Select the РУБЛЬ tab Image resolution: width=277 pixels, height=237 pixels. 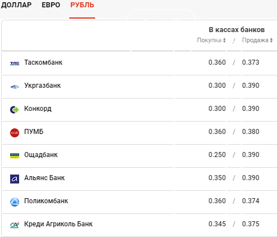(x=82, y=5)
